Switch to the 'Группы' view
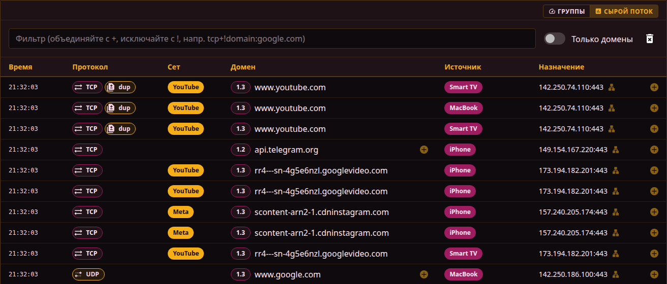This screenshot has height=284, width=667. 566,11
